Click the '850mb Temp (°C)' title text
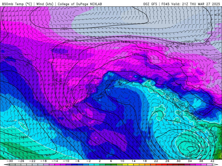222x166 pixels. 17,4
